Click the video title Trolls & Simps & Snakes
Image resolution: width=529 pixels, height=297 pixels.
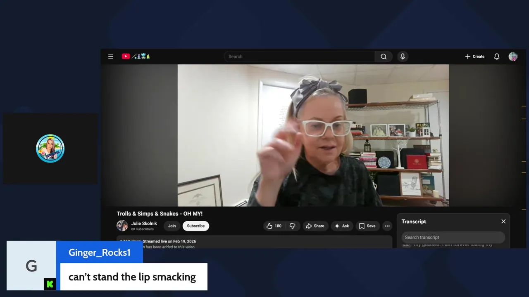[x=160, y=214]
